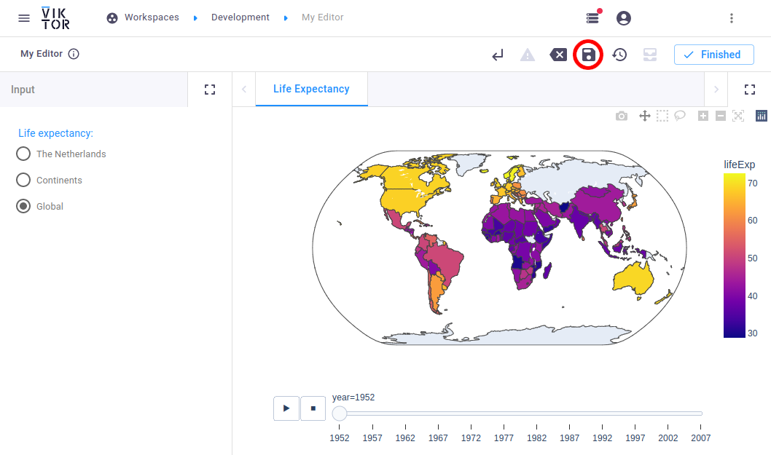Open the hamburger navigation menu
The image size is (771, 455).
point(24,18)
